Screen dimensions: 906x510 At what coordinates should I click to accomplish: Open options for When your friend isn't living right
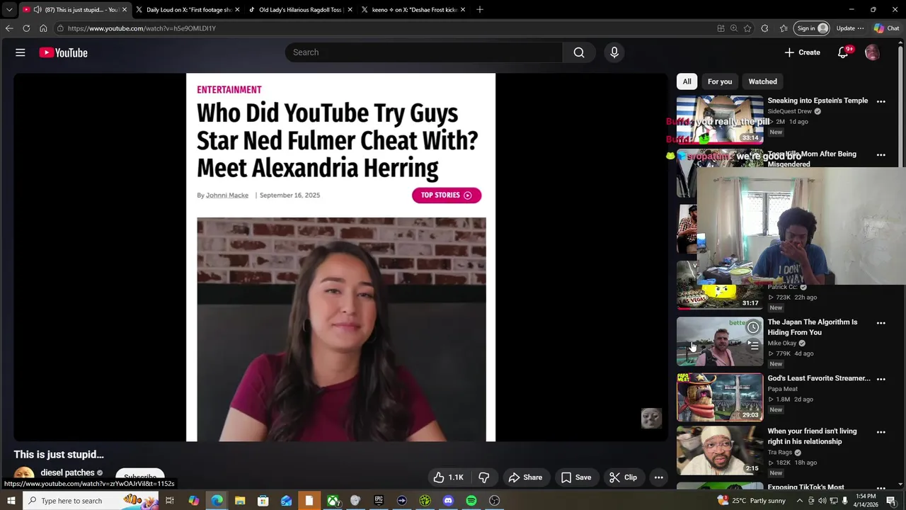[881, 432]
